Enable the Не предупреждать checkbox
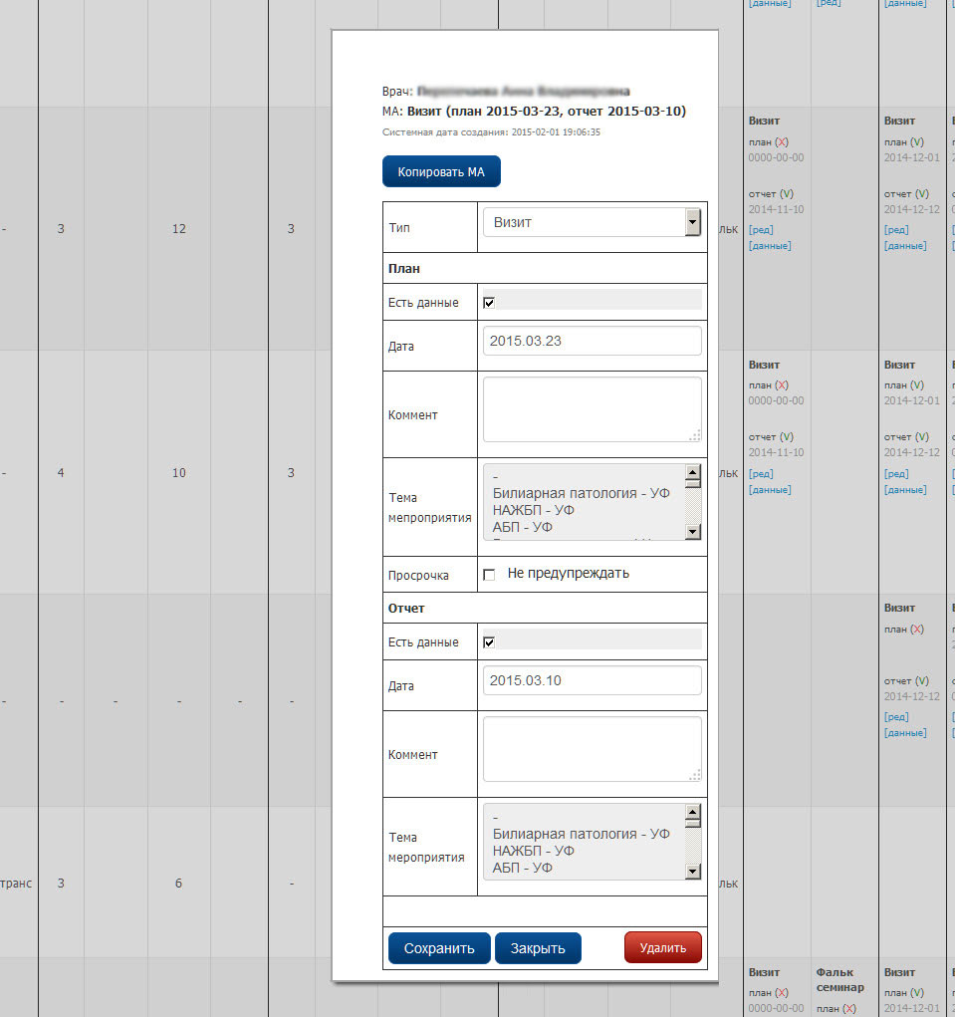The image size is (955, 1017). (489, 575)
